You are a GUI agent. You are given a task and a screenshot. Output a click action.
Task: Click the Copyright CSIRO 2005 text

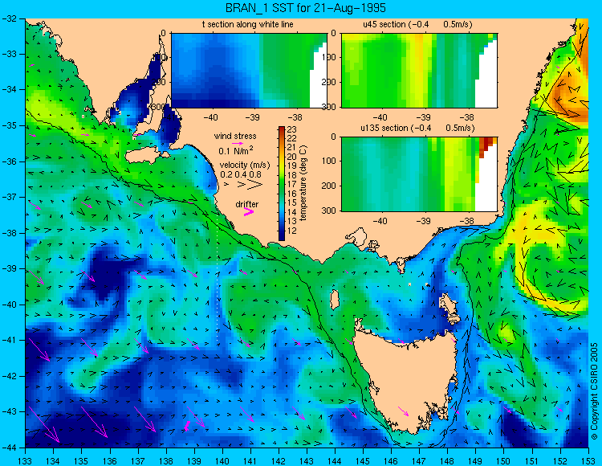pos(594,391)
